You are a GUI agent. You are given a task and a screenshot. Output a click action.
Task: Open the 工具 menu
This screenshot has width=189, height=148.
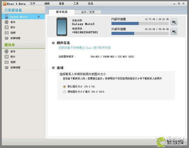click(76, 4)
